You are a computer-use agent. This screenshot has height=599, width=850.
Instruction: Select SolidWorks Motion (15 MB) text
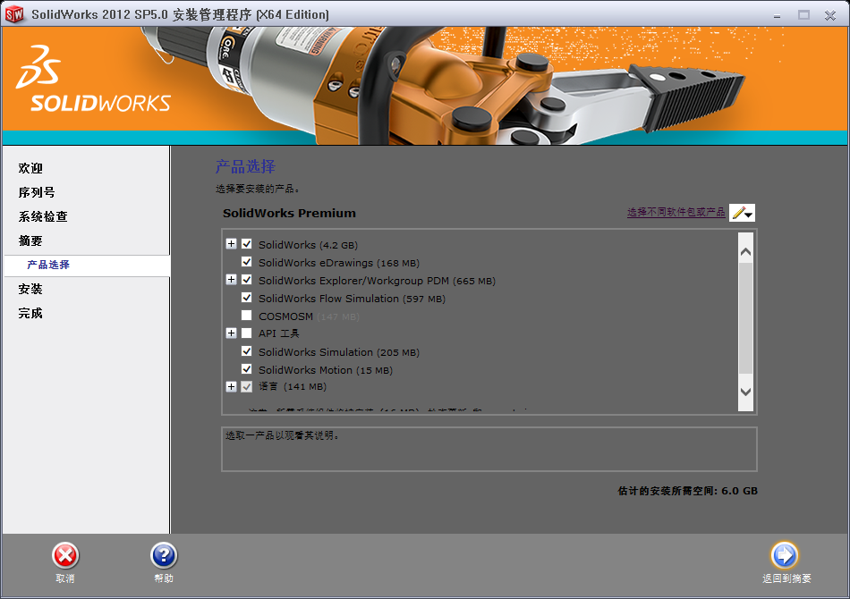coord(326,370)
